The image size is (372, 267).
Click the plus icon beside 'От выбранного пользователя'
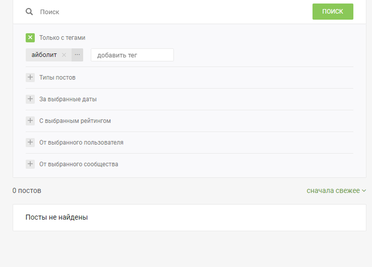coord(30,143)
